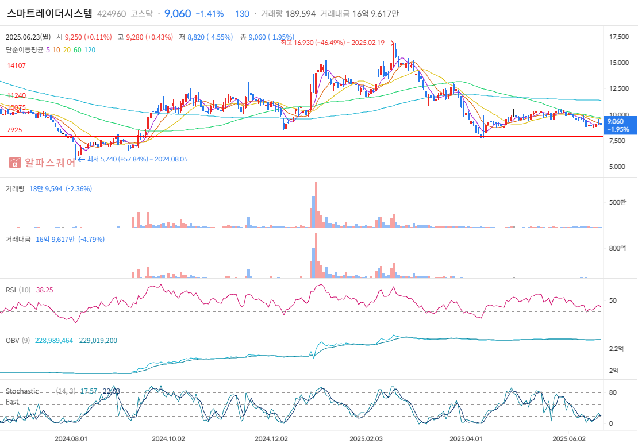The height and width of the screenshot is (447, 638).
Task: Click the 50 level on the RSI axis
Action: point(613,300)
